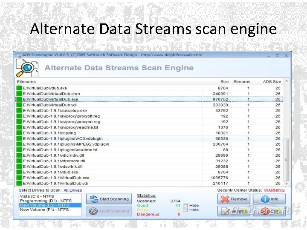Click the Exit button
The height and width of the screenshot is (230, 307).
pyautogui.click(x=269, y=211)
